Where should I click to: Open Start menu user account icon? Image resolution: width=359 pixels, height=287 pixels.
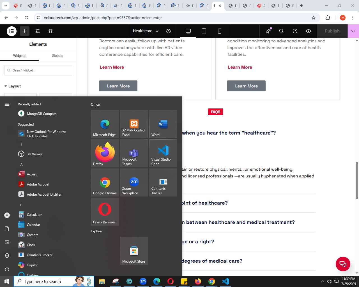[7, 215]
